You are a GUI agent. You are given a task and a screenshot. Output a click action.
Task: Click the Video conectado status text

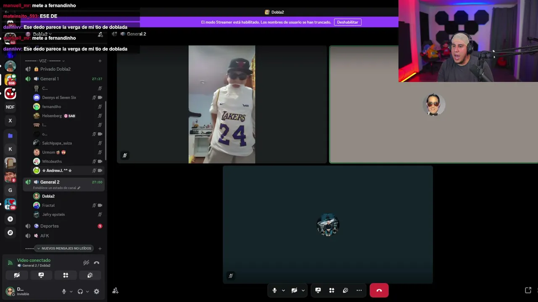[34, 260]
